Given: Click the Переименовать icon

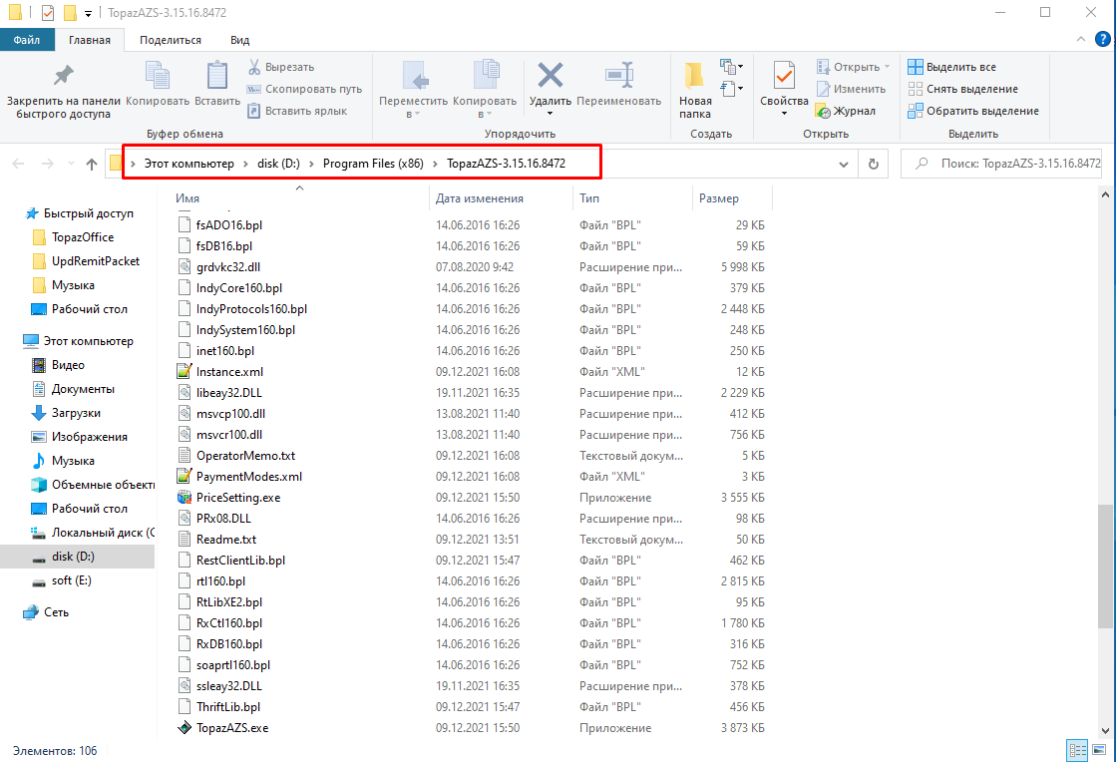Looking at the screenshot, I should pos(619,75).
